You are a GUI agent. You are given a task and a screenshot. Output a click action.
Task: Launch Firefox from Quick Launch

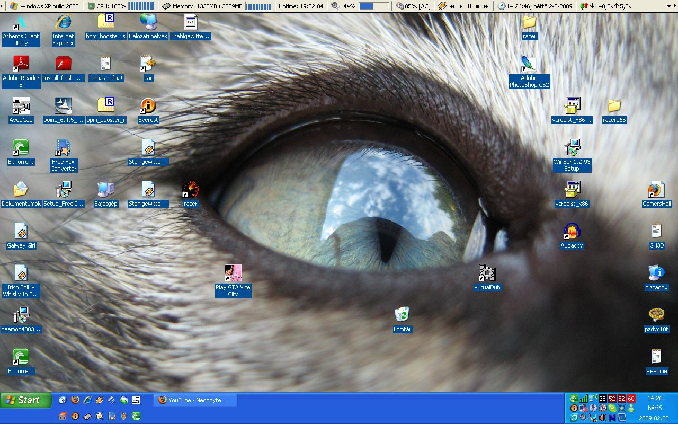(x=75, y=400)
